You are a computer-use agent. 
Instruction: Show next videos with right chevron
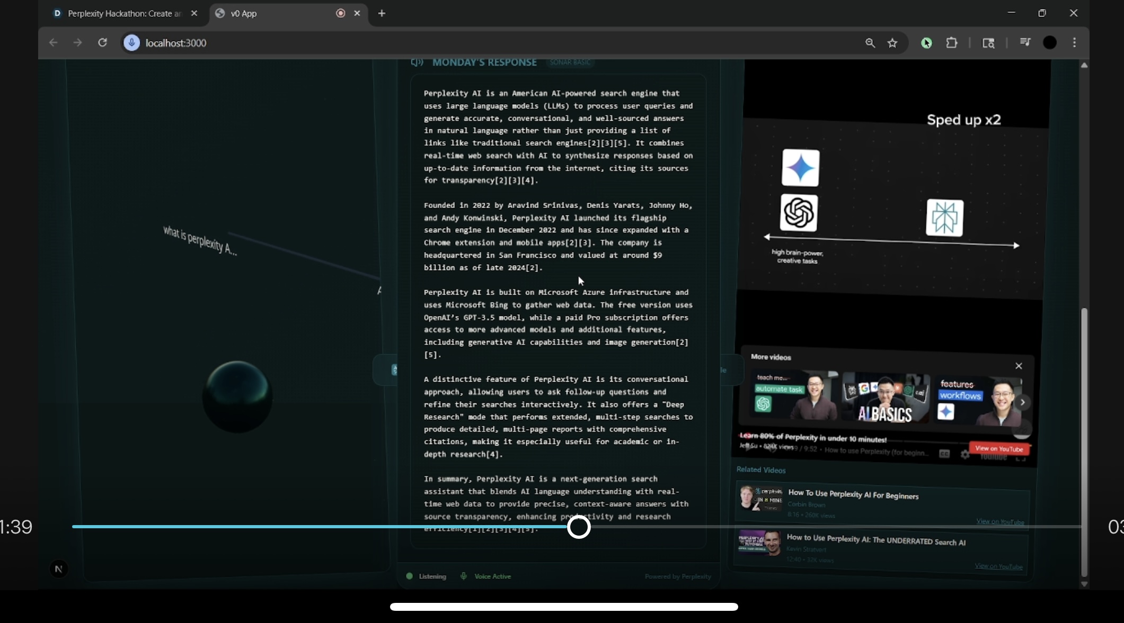(x=1023, y=402)
